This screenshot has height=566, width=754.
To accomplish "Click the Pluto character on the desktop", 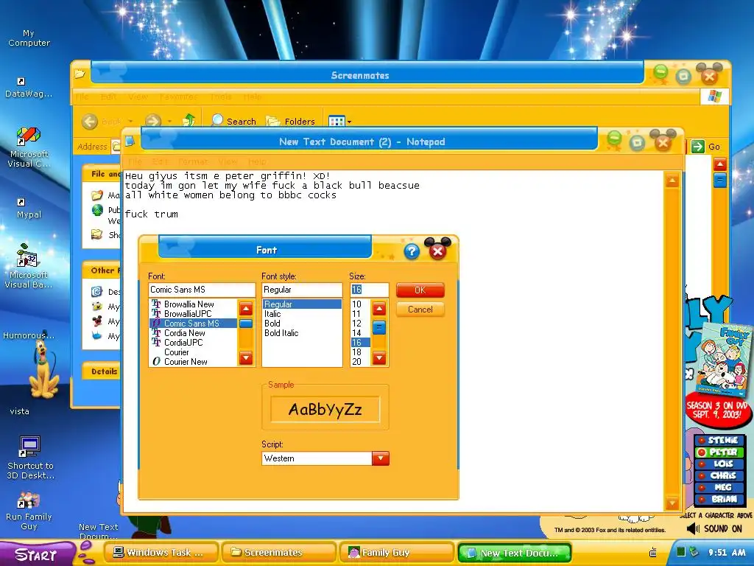I will (x=43, y=370).
